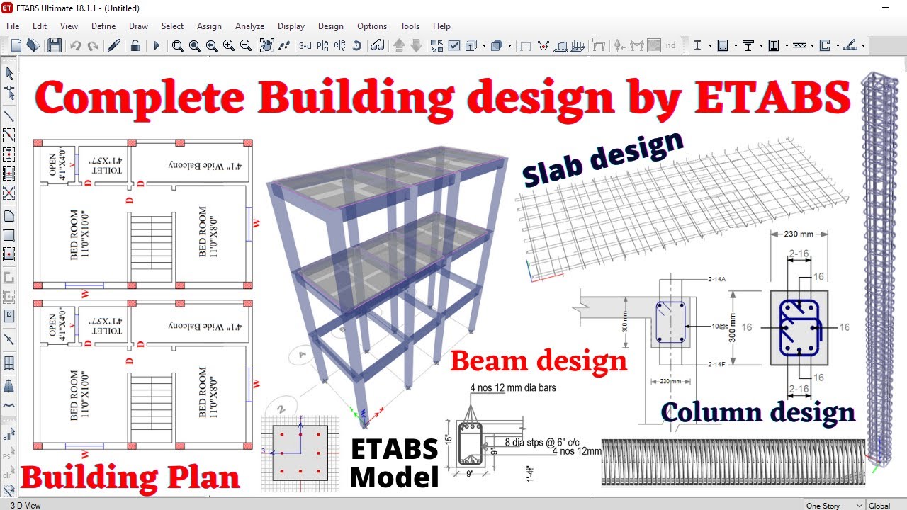Image resolution: width=907 pixels, height=510 pixels.
Task: Run Analysis with the play icon
Action: tap(157, 45)
